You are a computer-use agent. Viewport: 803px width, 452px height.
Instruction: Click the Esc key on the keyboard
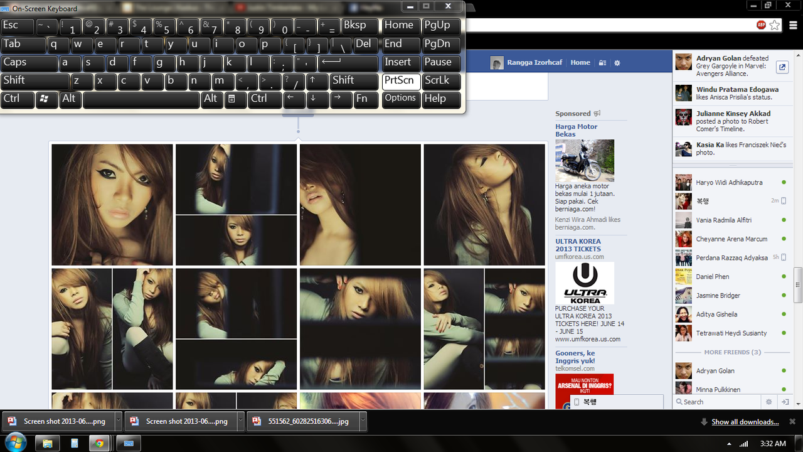click(17, 26)
